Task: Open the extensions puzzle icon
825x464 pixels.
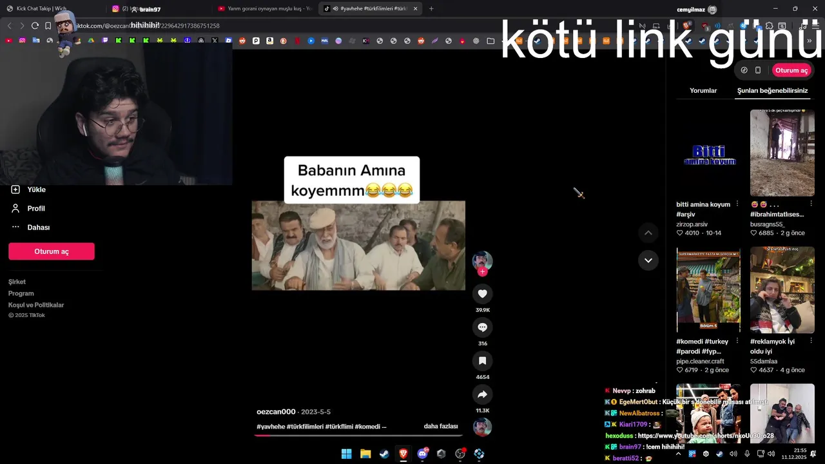Action: pyautogui.click(x=769, y=26)
